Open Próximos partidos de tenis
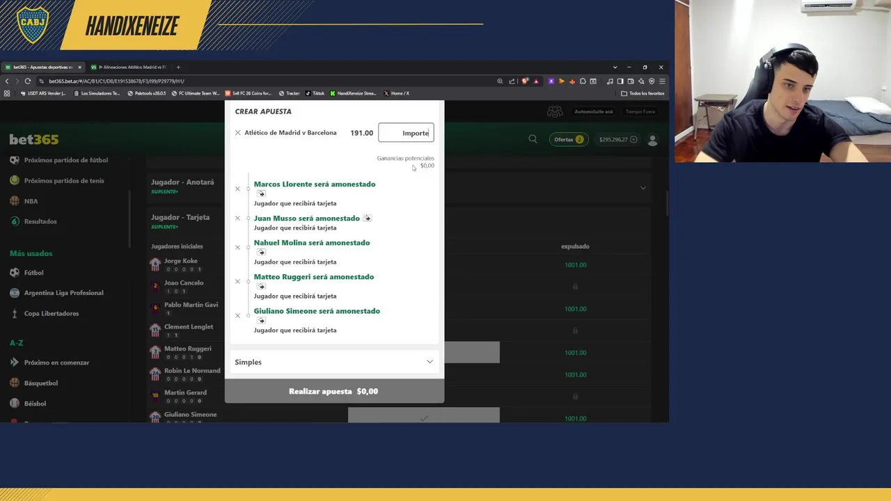 (64, 181)
